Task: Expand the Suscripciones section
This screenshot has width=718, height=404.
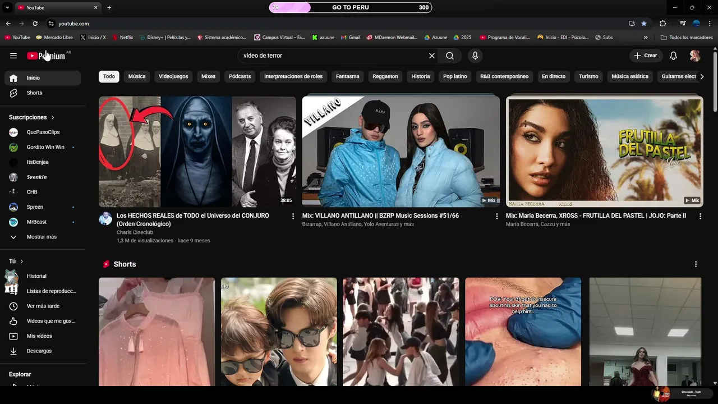Action: pyautogui.click(x=31, y=117)
